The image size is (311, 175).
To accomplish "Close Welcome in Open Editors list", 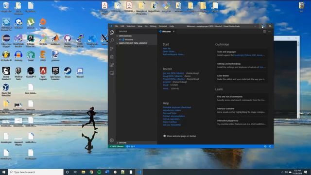I will [120, 39].
